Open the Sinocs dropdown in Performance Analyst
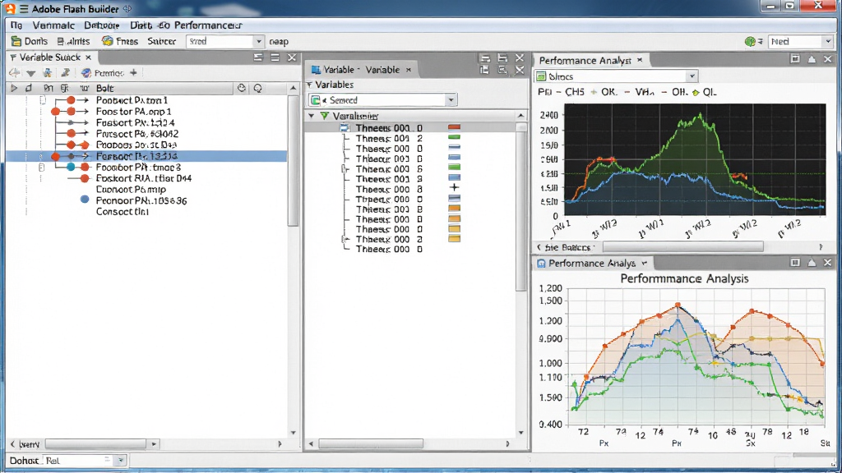 (x=692, y=76)
